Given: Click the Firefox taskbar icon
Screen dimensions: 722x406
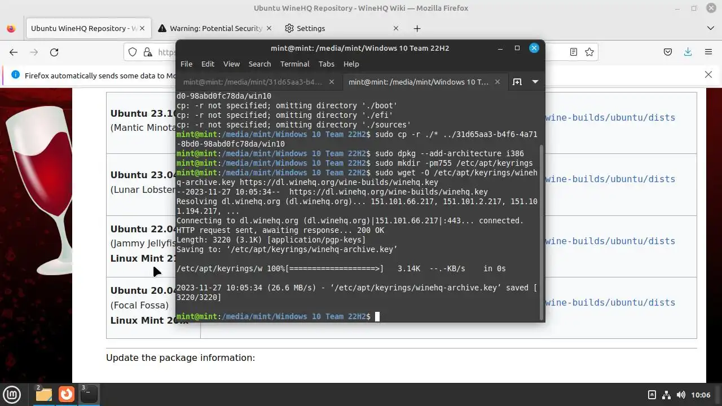Looking at the screenshot, I should (67, 394).
